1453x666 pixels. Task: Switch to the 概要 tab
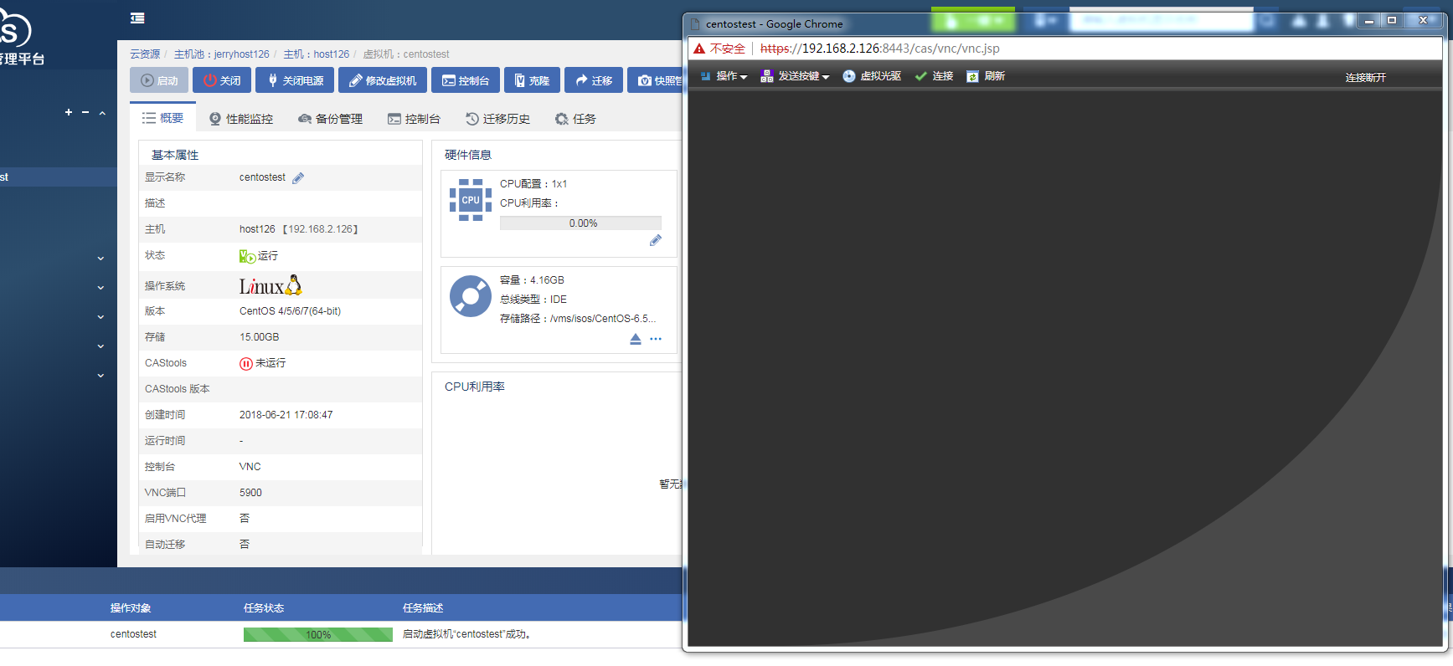pyautogui.click(x=163, y=118)
